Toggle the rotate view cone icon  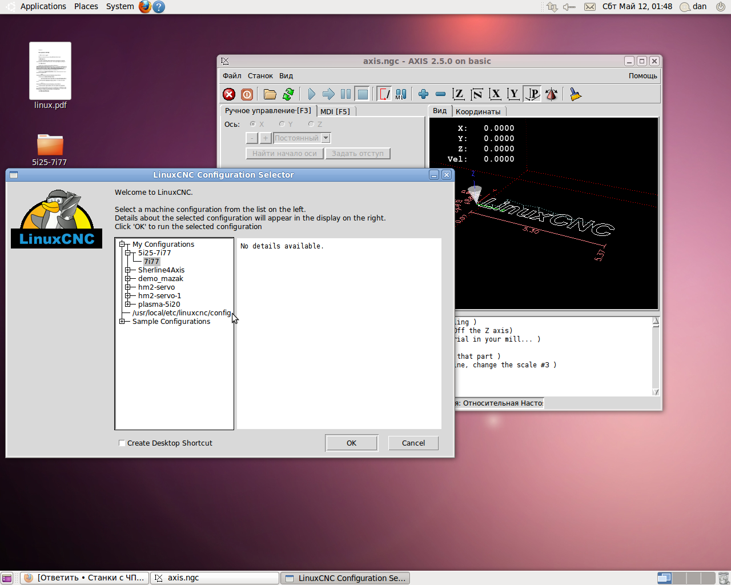(551, 94)
